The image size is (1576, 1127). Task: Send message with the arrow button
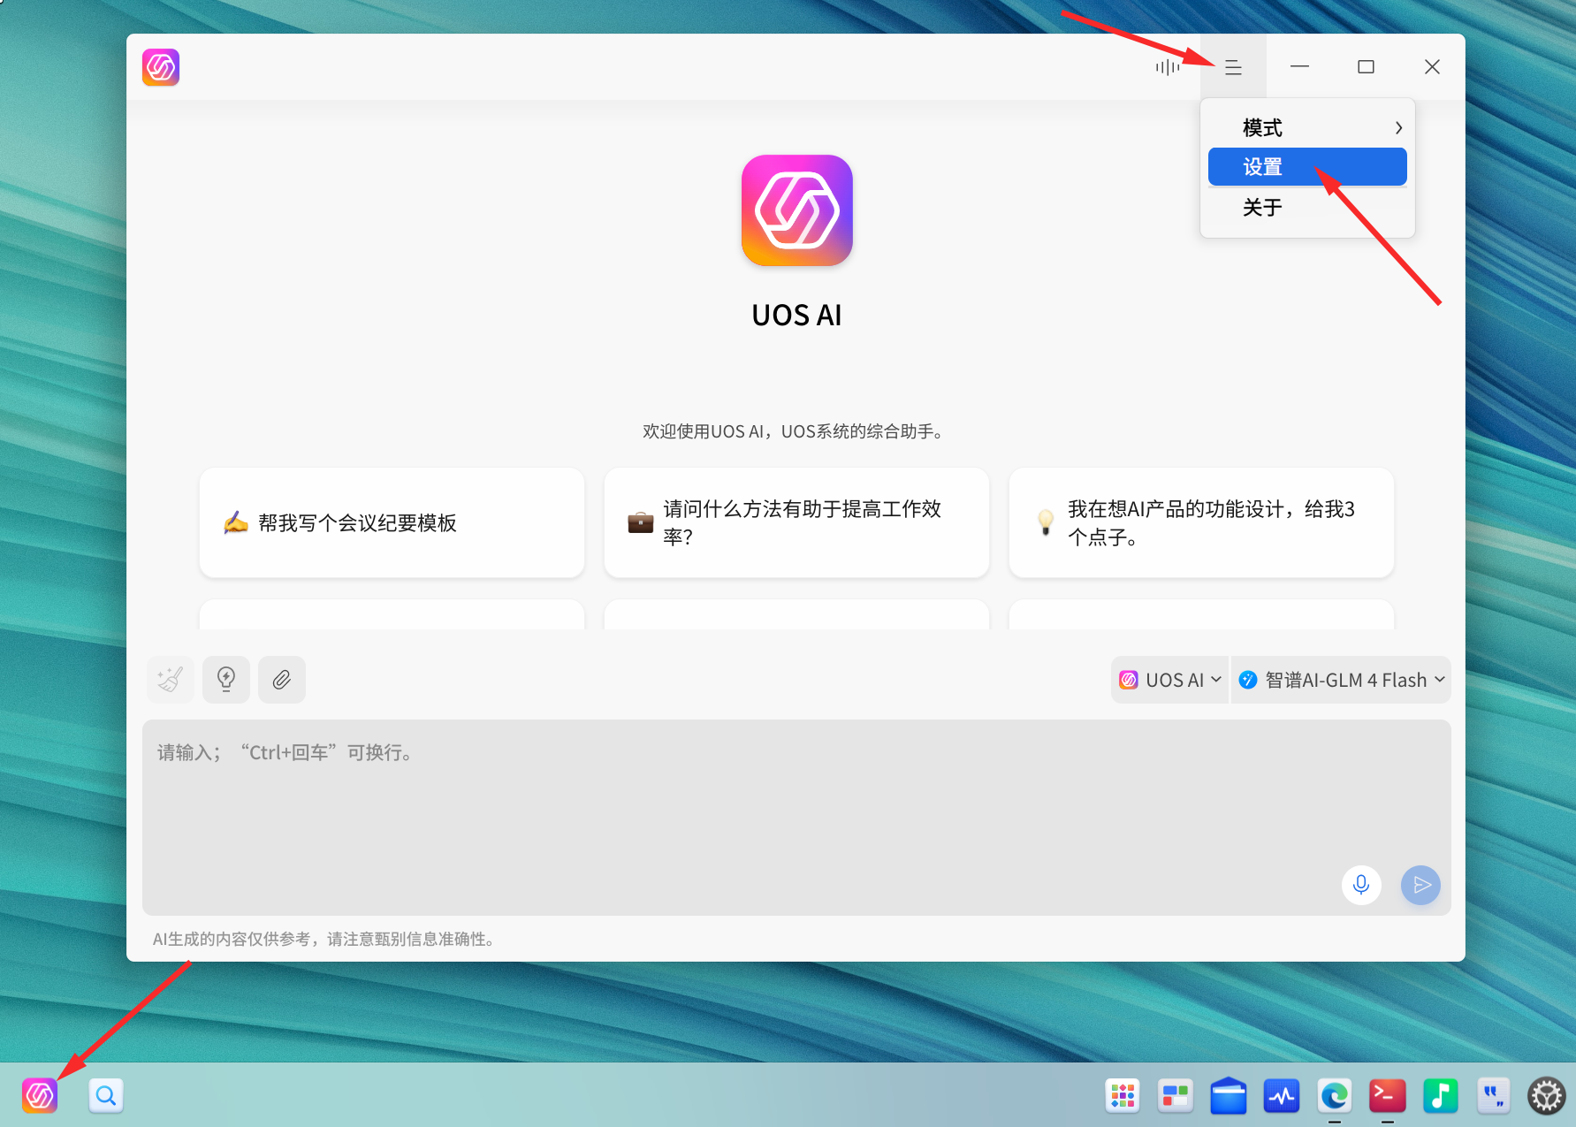[x=1421, y=885]
